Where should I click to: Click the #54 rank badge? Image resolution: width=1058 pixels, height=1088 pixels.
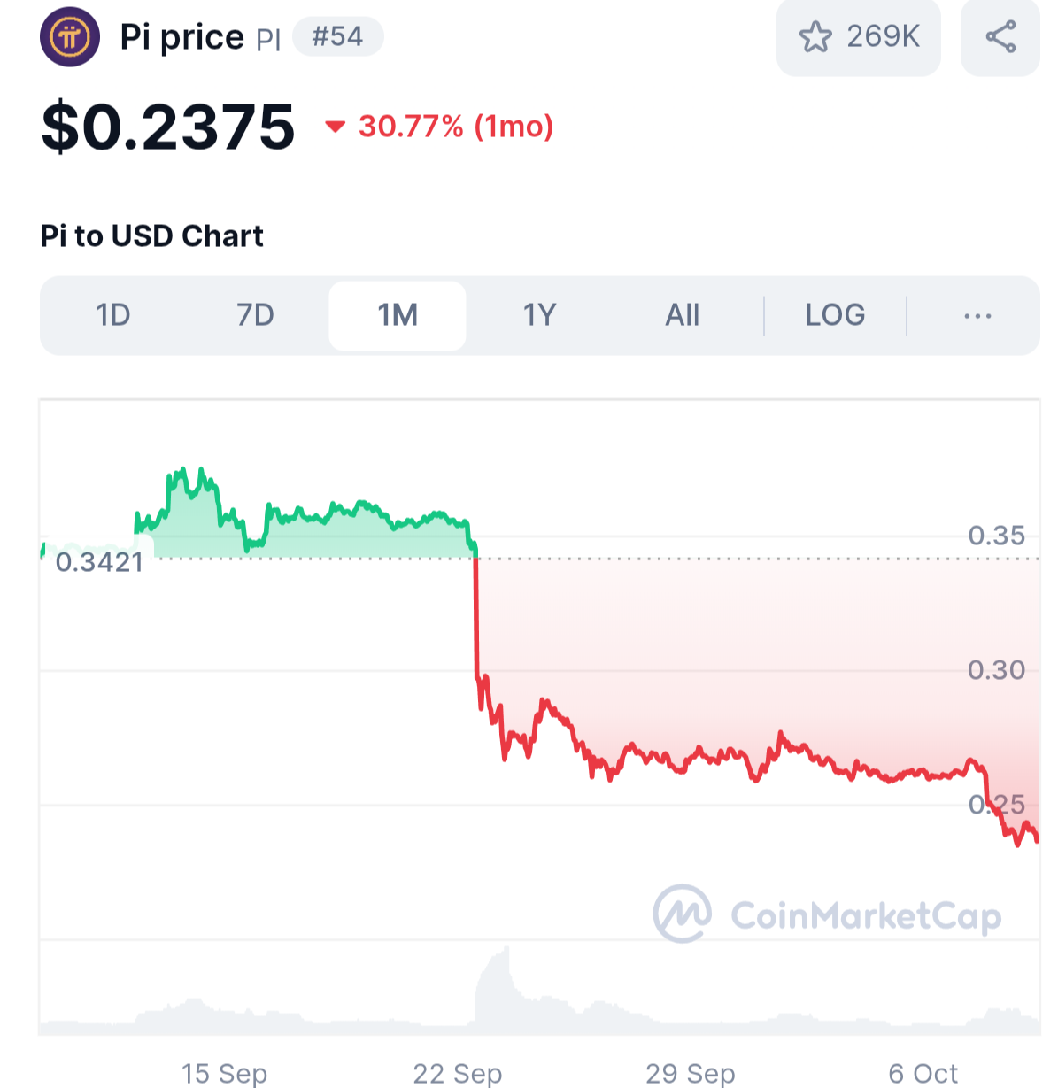pos(337,37)
